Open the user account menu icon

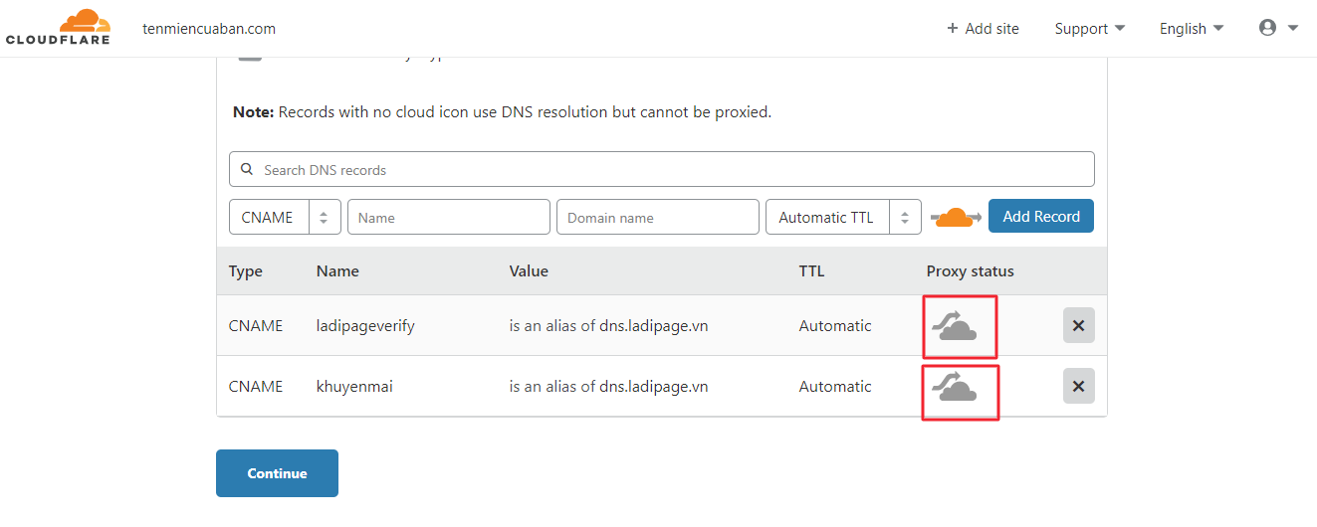click(x=1278, y=28)
